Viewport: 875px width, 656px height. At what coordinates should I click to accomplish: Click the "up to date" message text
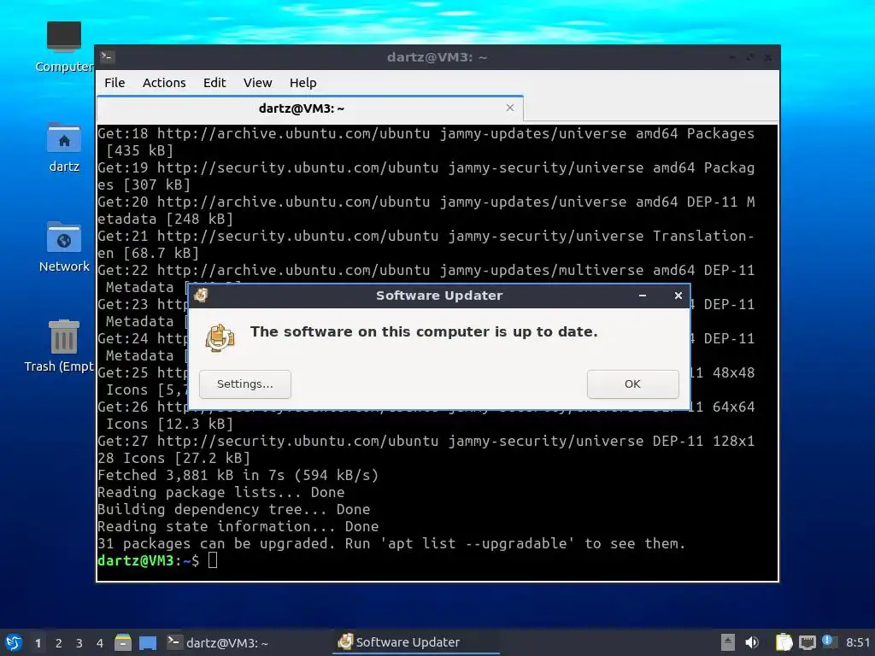point(424,332)
